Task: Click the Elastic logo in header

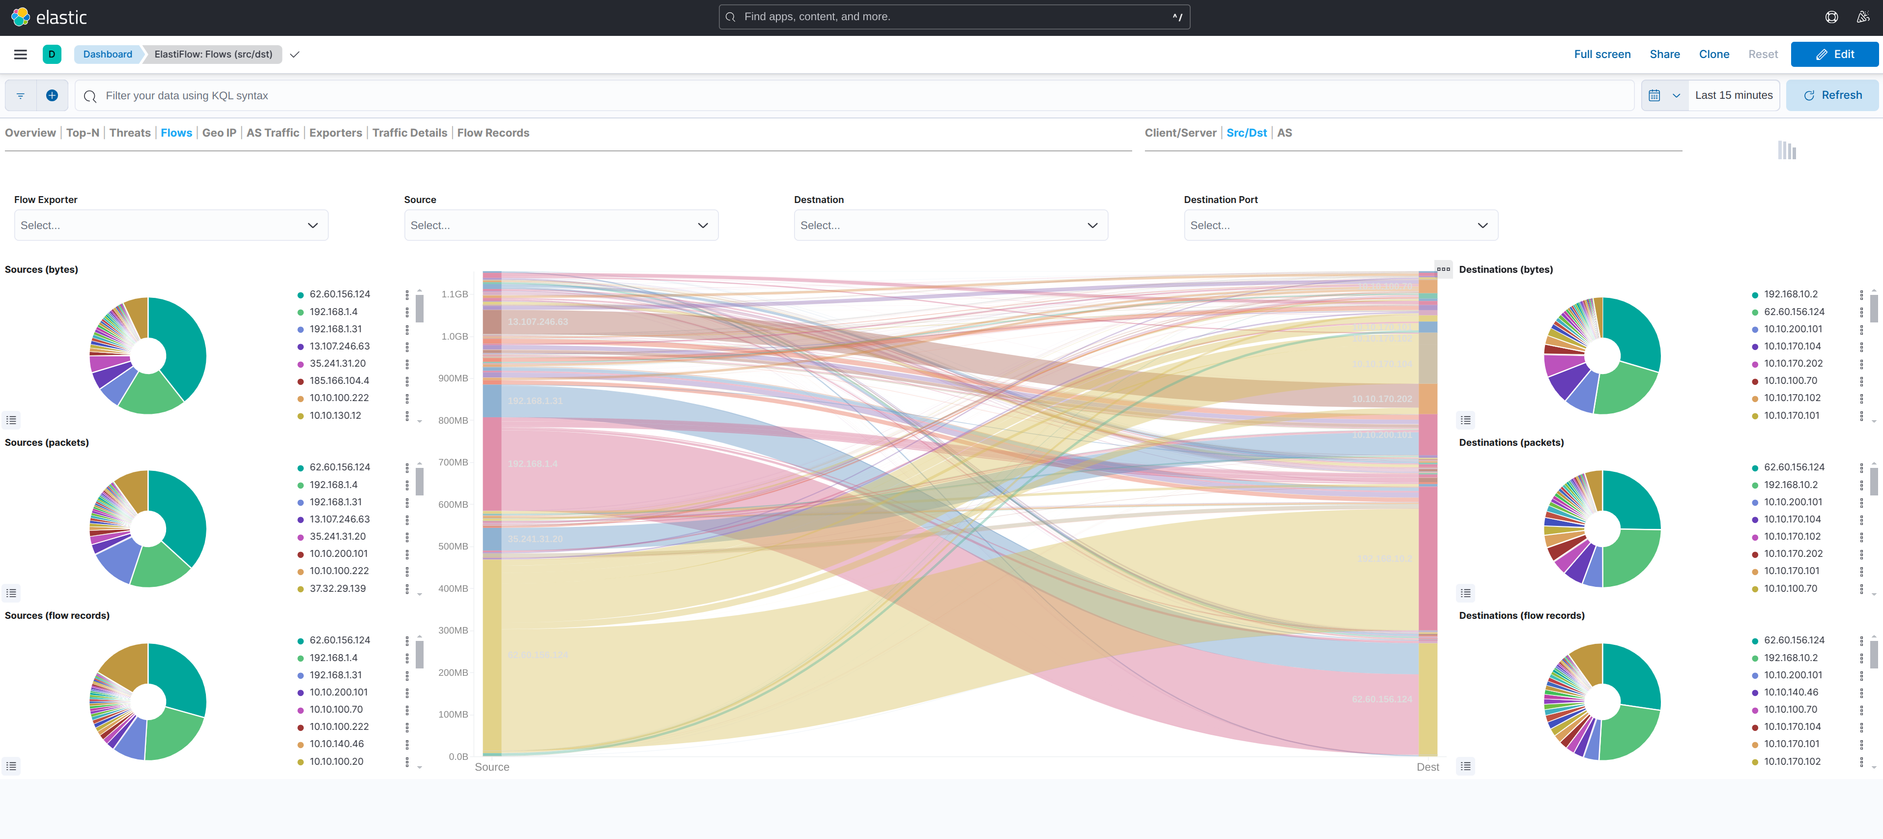Action: (49, 17)
